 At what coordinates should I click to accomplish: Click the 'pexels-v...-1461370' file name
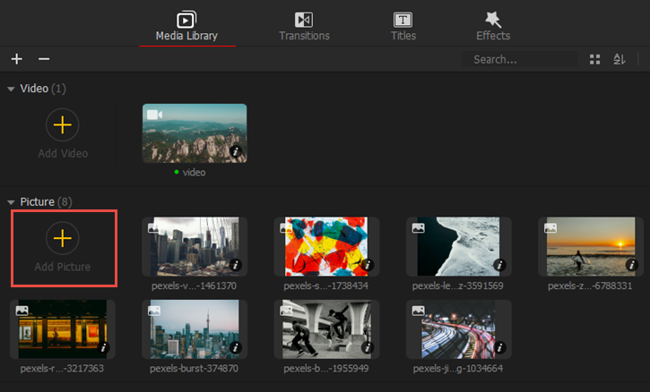pos(194,286)
